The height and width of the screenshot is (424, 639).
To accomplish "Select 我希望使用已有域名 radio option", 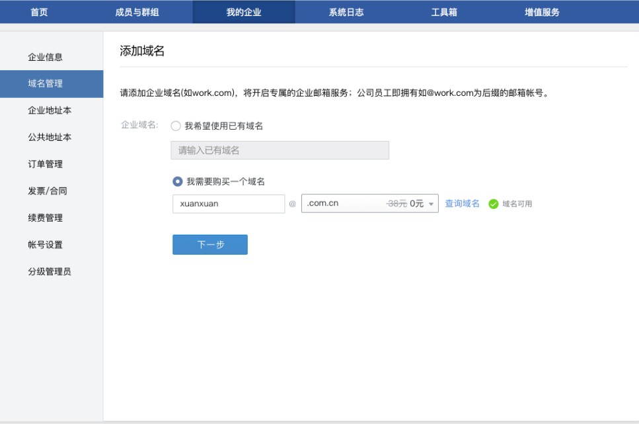I will (x=176, y=126).
